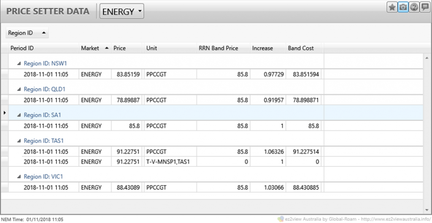
Task: Select the T-V-MNSP1,TAS1 unit cell
Action: click(x=170, y=162)
